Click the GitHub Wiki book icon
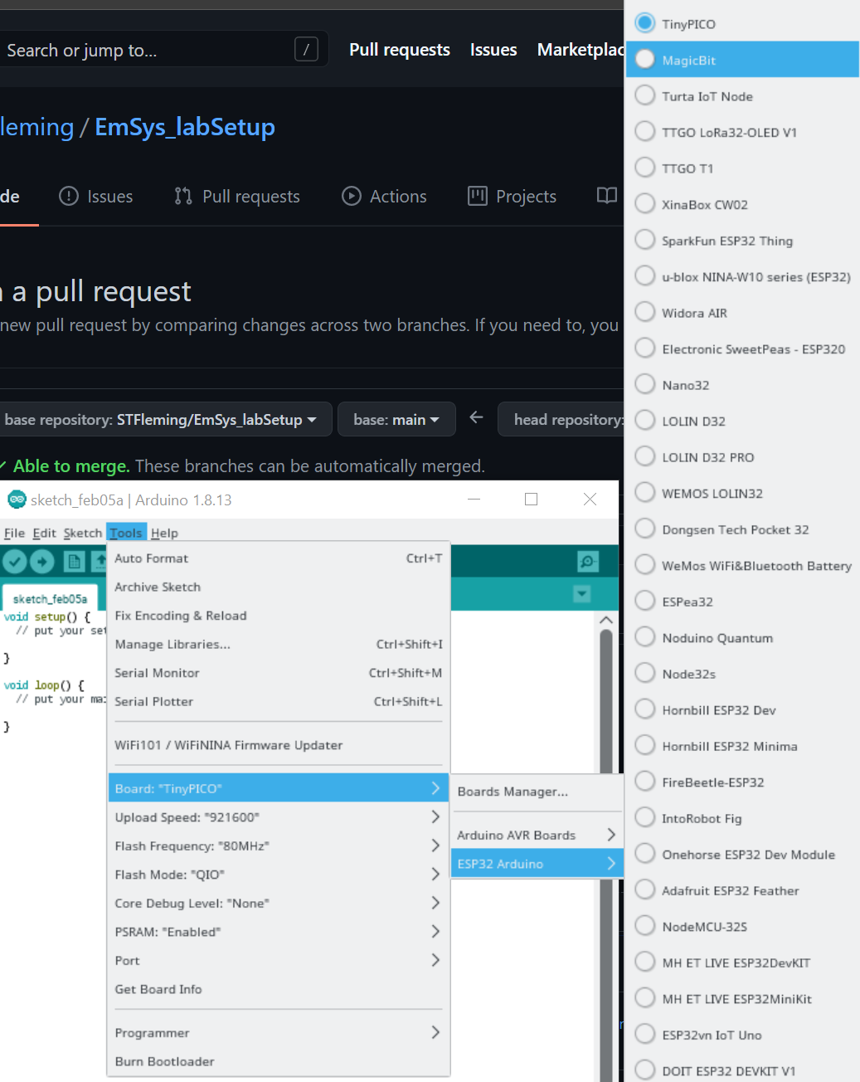 pyautogui.click(x=607, y=196)
